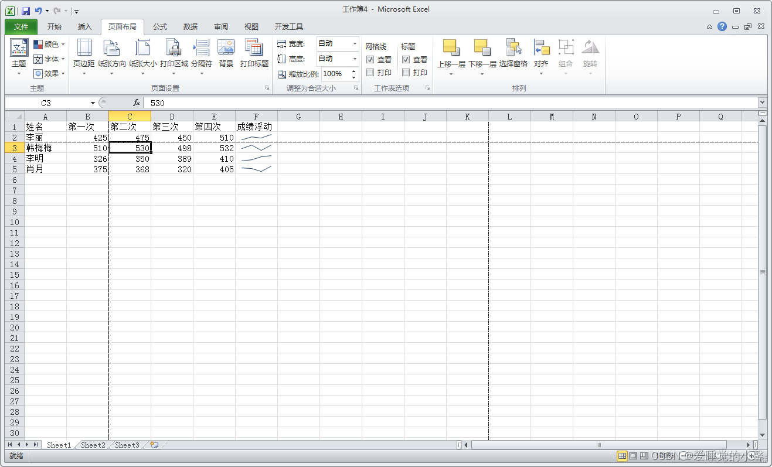This screenshot has height=467, width=772.
Task: Select the Sheet3 tab
Action: [127, 445]
